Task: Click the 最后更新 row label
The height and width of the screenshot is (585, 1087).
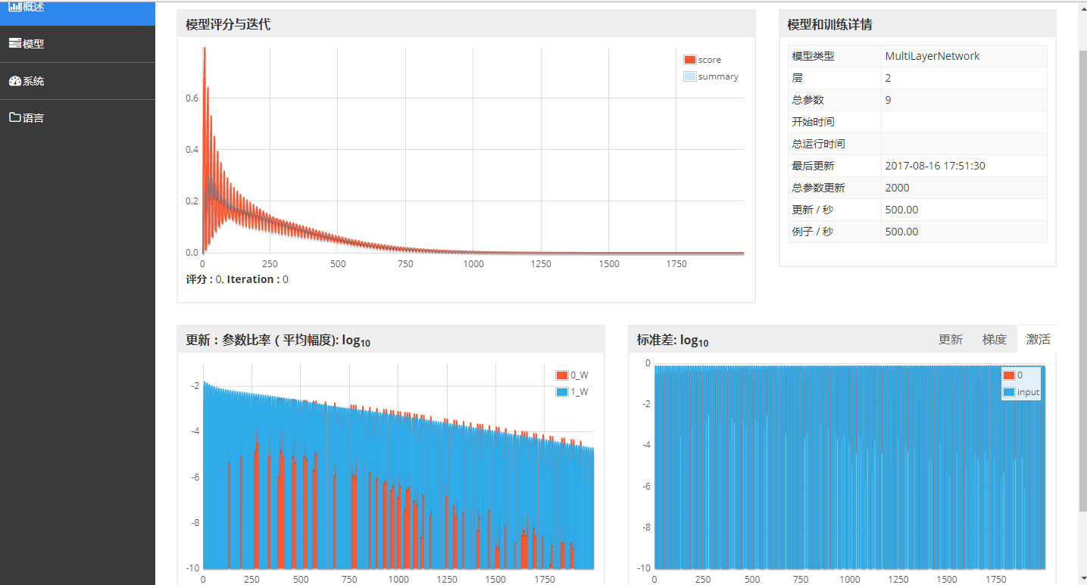Action: 813,166
